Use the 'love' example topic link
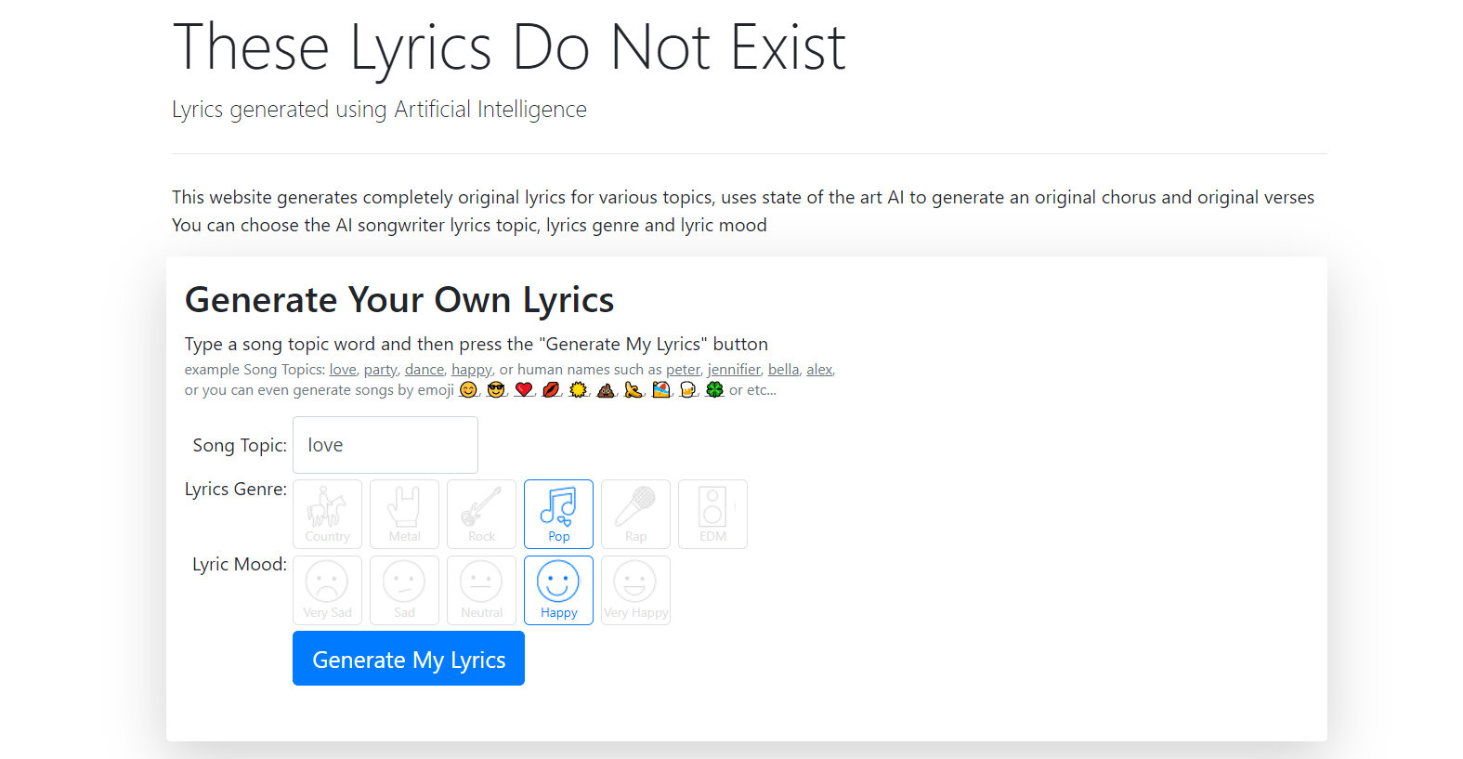Viewport: 1463px width, 759px height. (x=343, y=370)
